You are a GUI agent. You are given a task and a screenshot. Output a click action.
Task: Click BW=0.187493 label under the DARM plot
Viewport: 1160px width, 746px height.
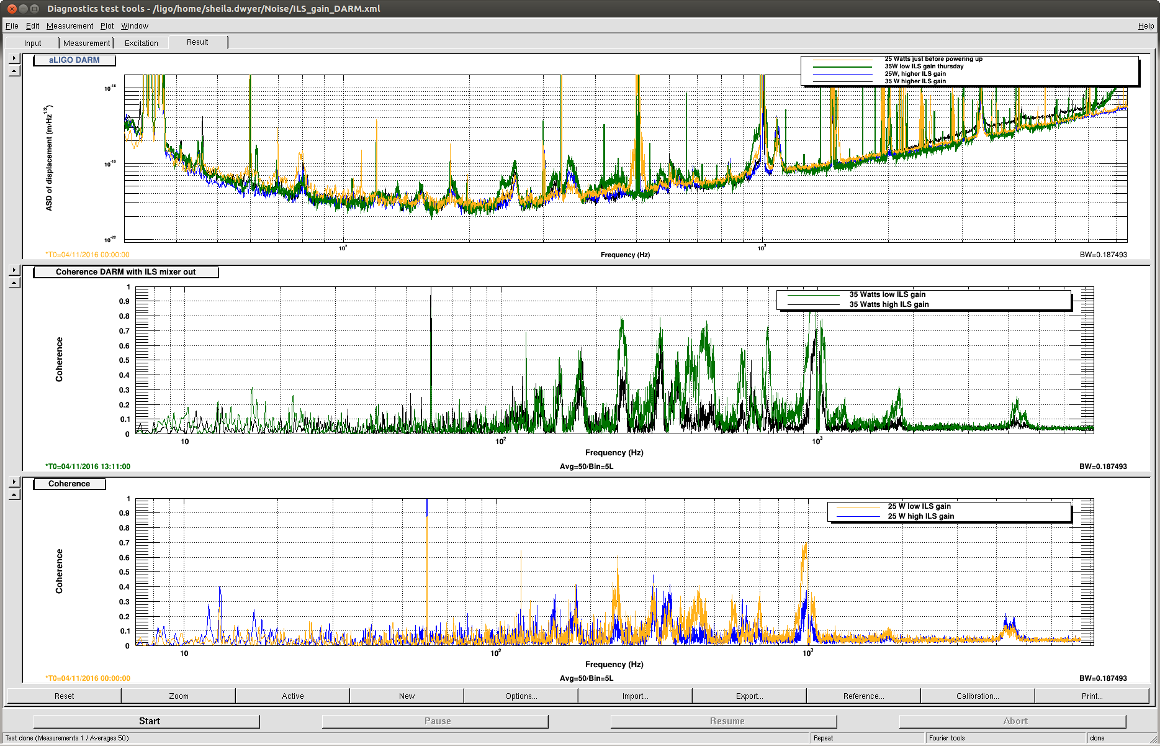(1104, 255)
